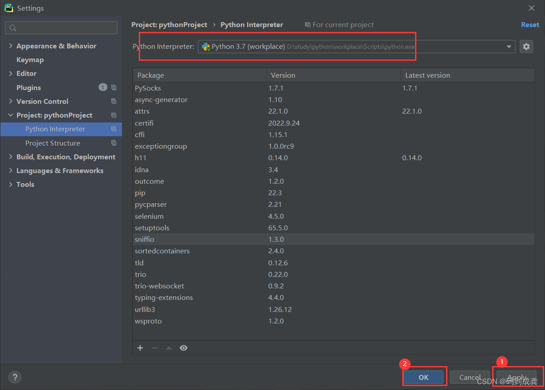Select the sortedcontainers package row
The width and height of the screenshot is (545, 390).
click(333, 251)
